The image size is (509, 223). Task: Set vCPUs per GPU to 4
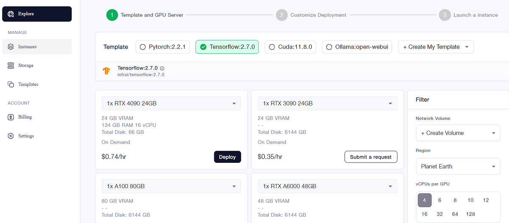(425, 200)
